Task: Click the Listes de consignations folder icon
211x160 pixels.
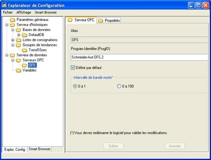Action: click(19, 40)
